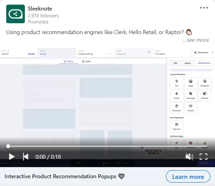Add a Link Button element
Viewport: 215px width, 186px height.
point(204,83)
